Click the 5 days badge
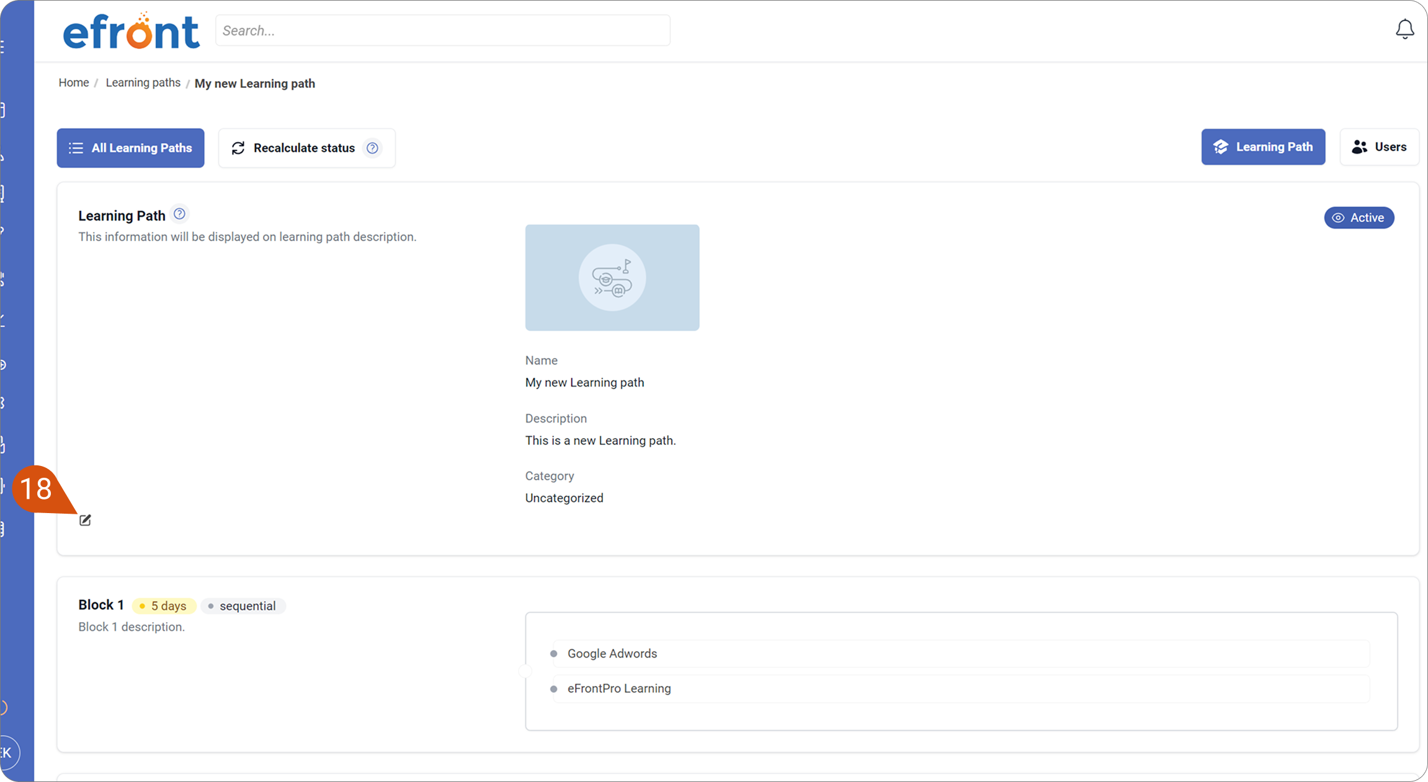The height and width of the screenshot is (782, 1428). (164, 606)
